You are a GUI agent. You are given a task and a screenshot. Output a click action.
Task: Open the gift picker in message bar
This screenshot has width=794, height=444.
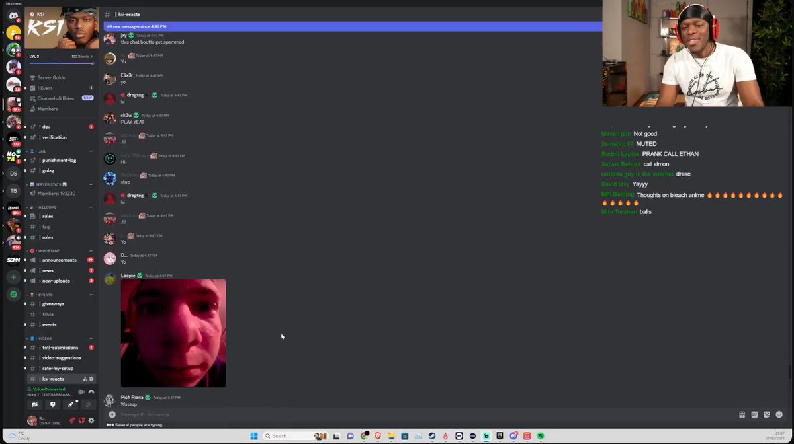click(x=742, y=414)
